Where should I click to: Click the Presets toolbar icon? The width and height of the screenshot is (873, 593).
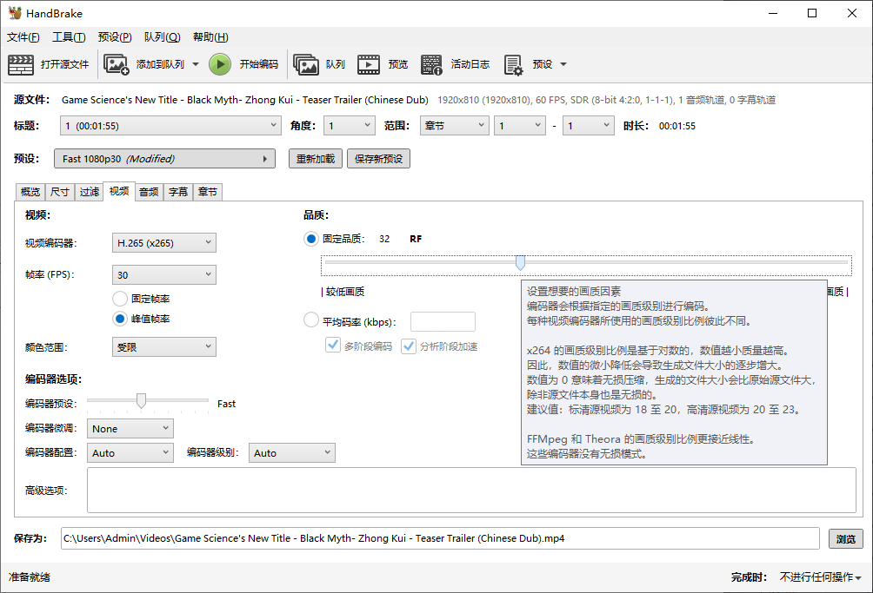pos(513,64)
